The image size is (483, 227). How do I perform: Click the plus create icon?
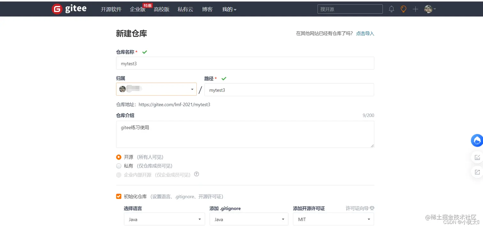click(x=415, y=9)
